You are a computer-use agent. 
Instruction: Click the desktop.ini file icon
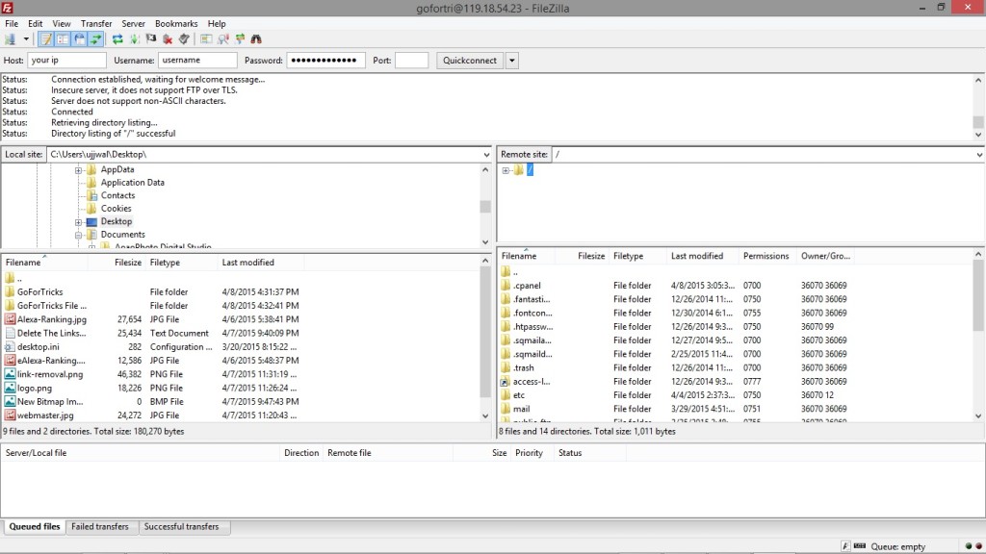coord(10,346)
